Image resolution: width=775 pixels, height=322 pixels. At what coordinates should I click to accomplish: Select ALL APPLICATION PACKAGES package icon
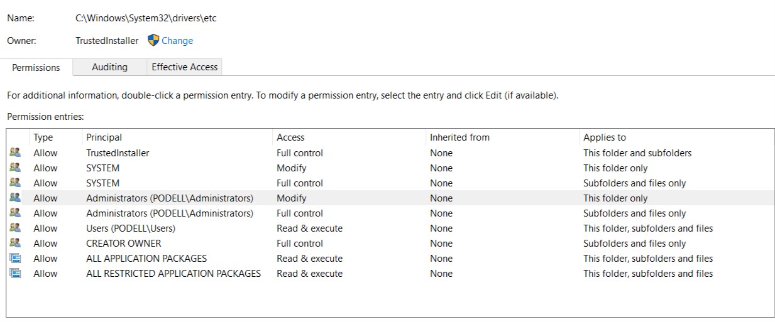[x=15, y=258]
